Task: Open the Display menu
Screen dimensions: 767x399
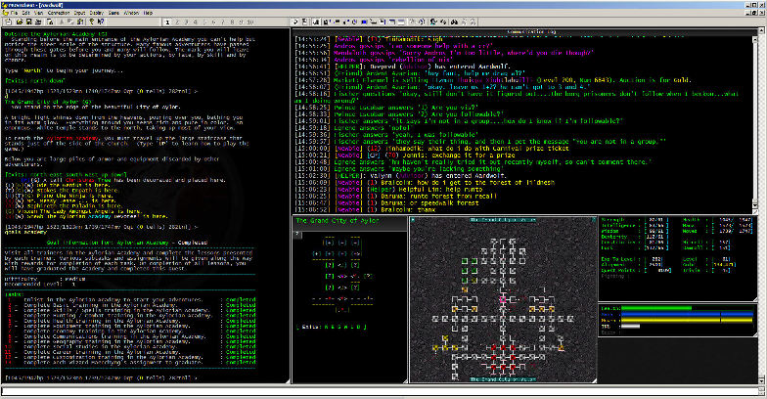Action: (96, 13)
